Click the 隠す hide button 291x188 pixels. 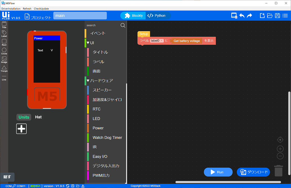point(7,177)
